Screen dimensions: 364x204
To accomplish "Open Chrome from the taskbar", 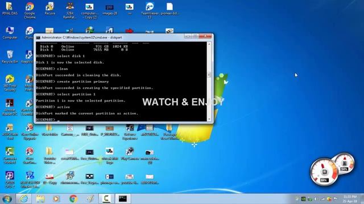I will click(73, 199).
